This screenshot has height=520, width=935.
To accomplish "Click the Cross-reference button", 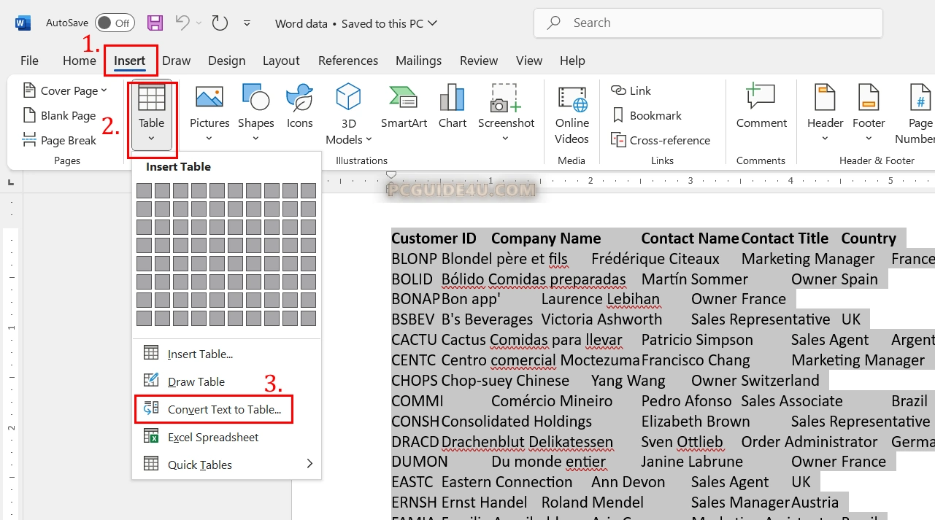I will tap(661, 140).
